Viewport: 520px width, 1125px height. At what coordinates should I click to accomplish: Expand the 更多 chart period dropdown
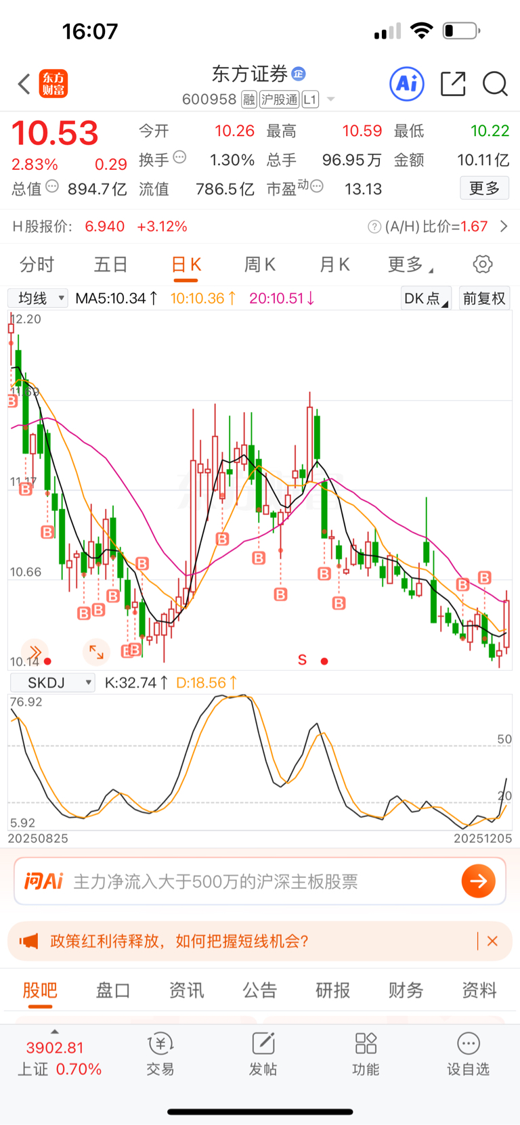coord(410,265)
